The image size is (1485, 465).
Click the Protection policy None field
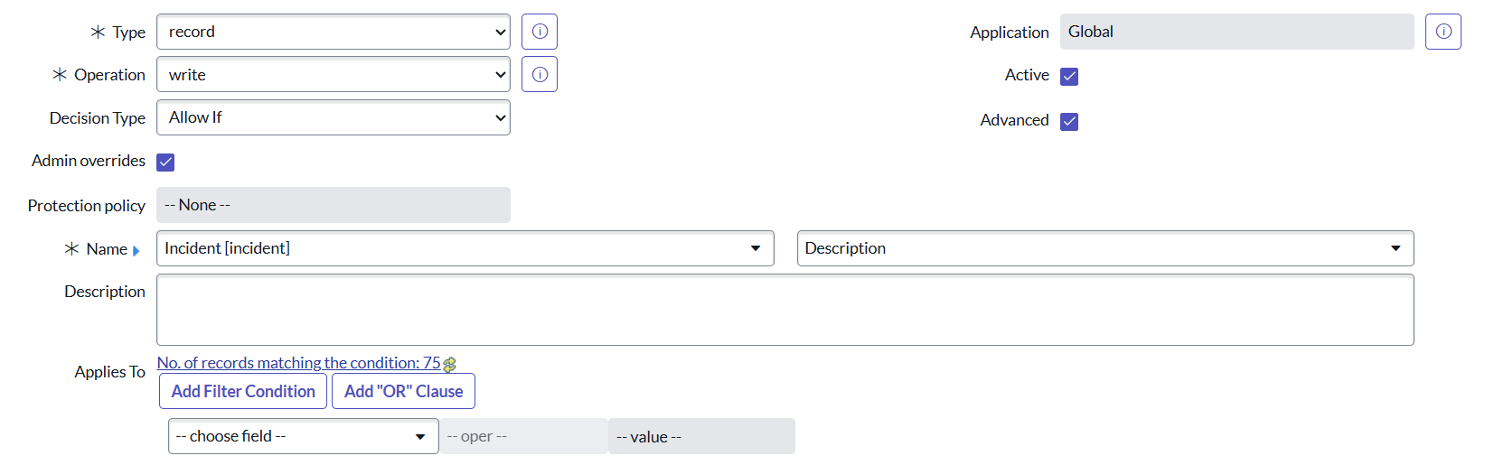point(333,206)
